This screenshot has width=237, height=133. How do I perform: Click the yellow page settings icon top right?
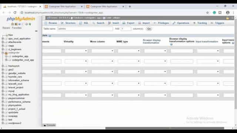point(227,18)
